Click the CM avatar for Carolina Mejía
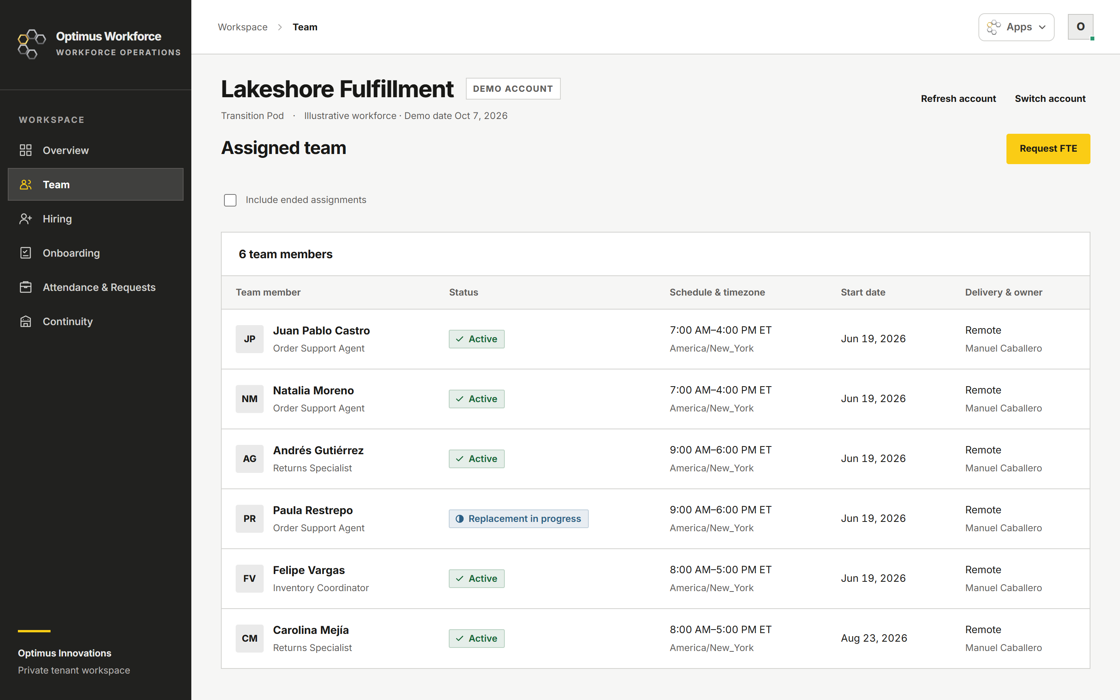Viewport: 1120px width, 700px height. (x=249, y=638)
